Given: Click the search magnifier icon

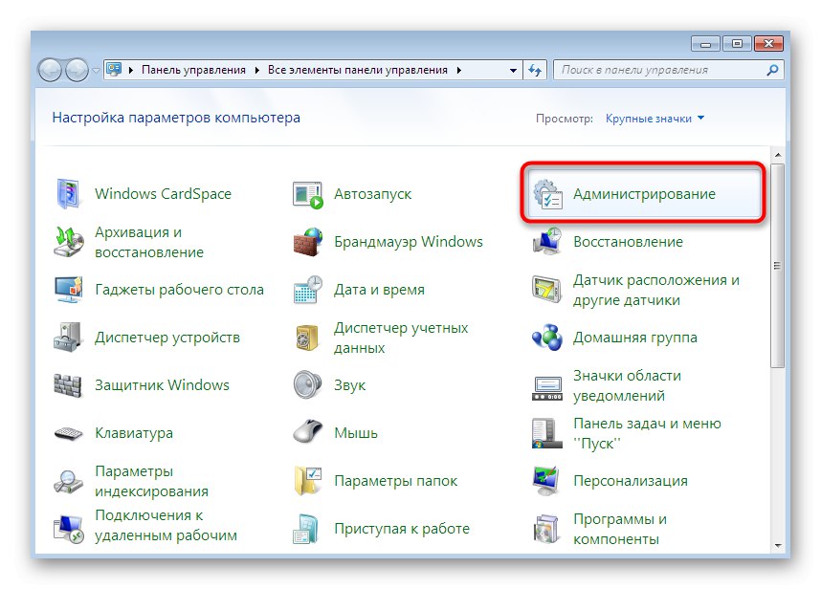Looking at the screenshot, I should pyautogui.click(x=772, y=70).
